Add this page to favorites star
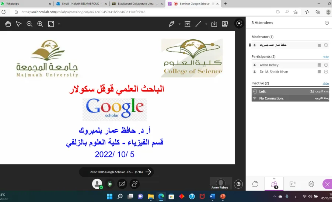Viewport: 332px width, 202px height. pyautogui.click(x=296, y=12)
